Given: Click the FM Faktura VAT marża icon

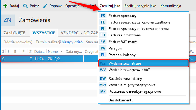Looking at the screenshot, I should pos(103,42).
